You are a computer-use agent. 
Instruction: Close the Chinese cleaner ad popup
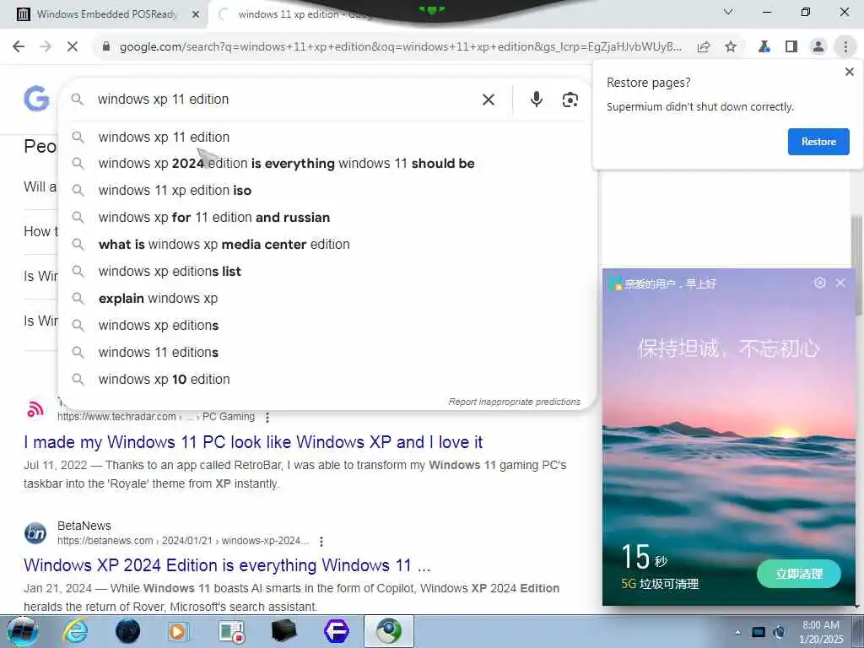840,283
